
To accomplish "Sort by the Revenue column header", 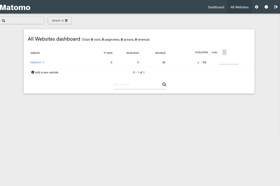I will pos(160,53).
